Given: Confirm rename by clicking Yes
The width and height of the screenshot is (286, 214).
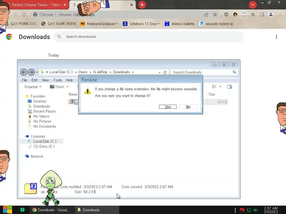Looking at the screenshot, I should [168, 107].
